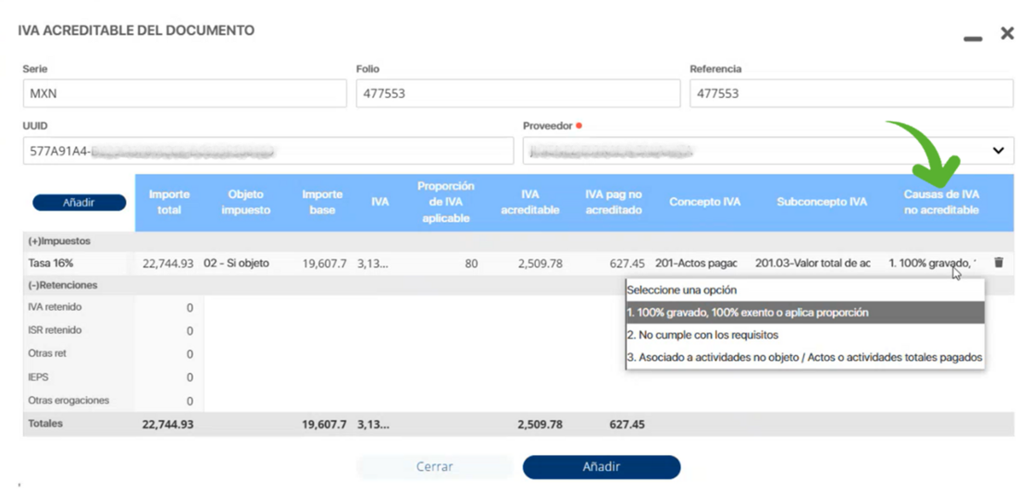Viewport: 1018px width, 494px height.
Task: Open the Concepto IVA cell dropdown
Action: (x=696, y=264)
